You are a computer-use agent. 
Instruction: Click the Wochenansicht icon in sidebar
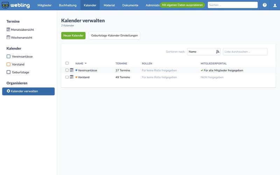pyautogui.click(x=8, y=38)
